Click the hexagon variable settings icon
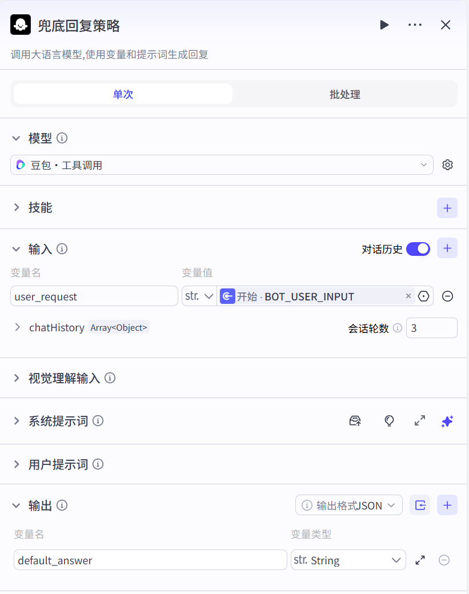This screenshot has width=469, height=594. pyautogui.click(x=423, y=296)
